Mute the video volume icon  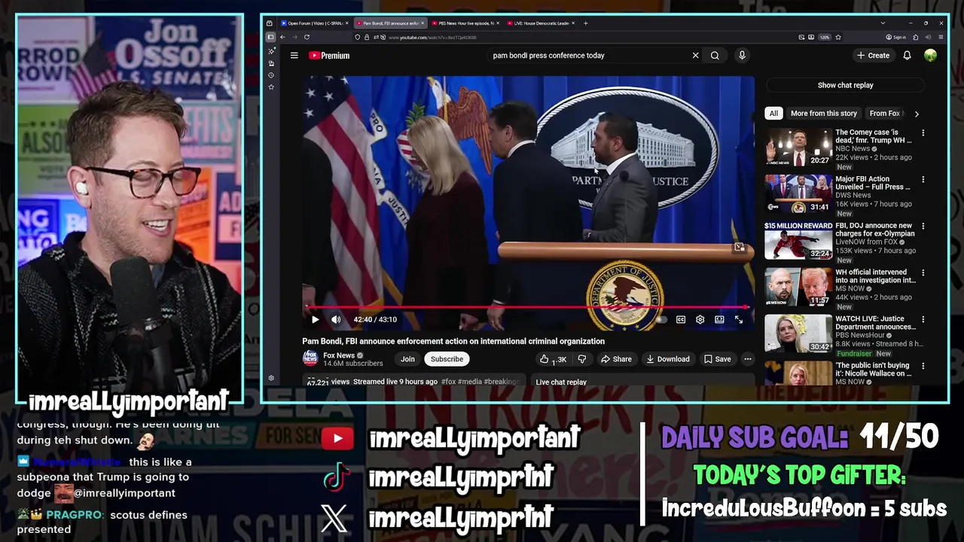coord(336,320)
